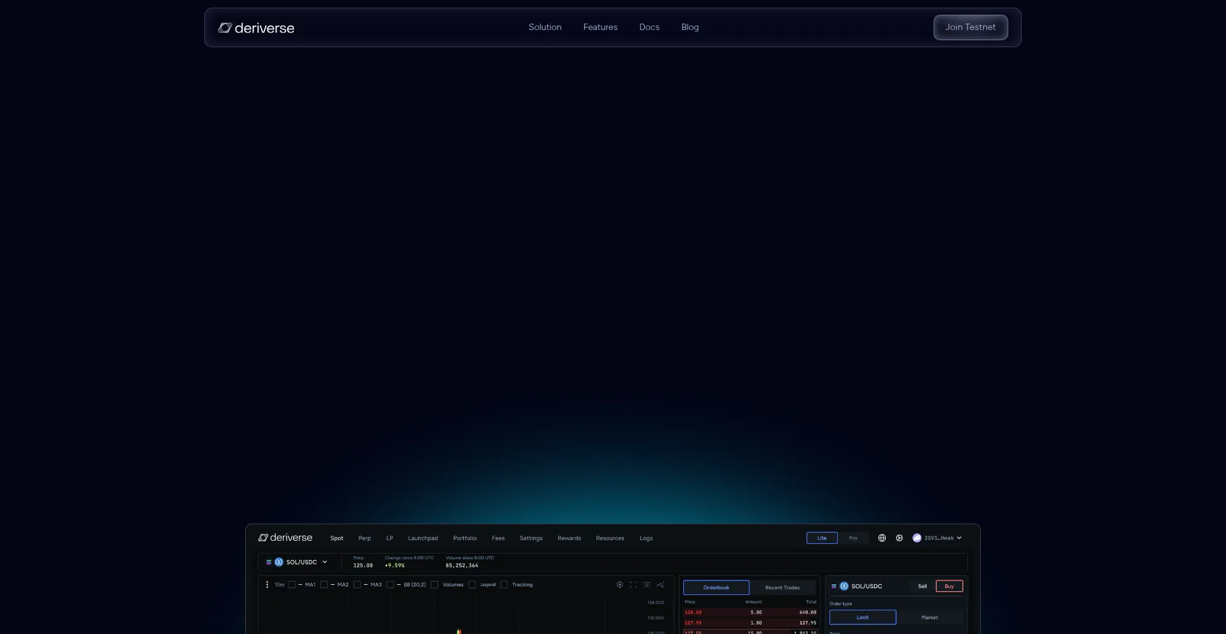Expand the SOL/USDC pair selector dropdown
Screen dimensions: 1226x634
(324, 562)
